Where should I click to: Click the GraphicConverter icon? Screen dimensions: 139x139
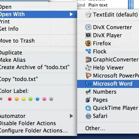(88, 59)
